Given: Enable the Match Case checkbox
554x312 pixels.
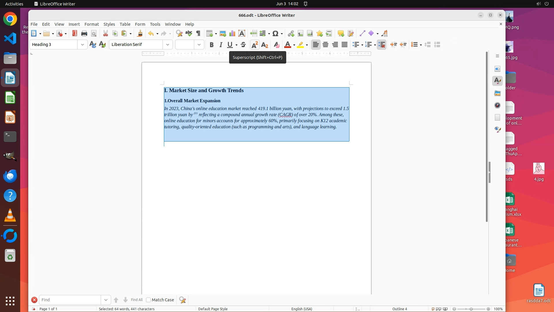Looking at the screenshot, I should [x=148, y=300].
